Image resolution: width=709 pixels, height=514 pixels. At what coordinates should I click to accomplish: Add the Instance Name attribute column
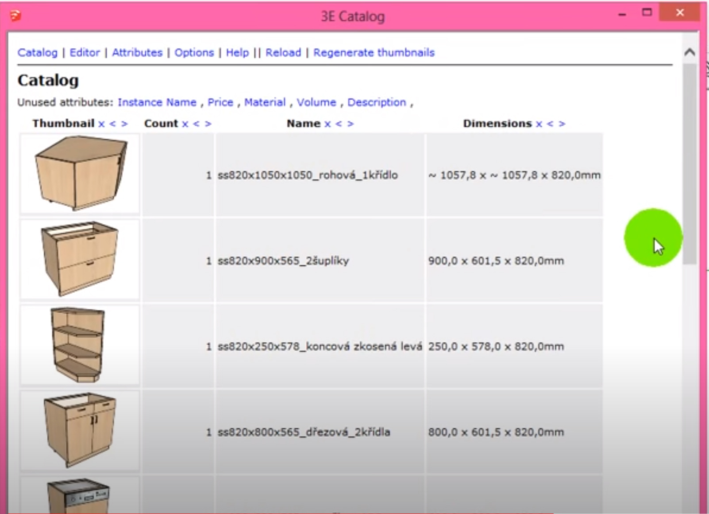pos(157,102)
